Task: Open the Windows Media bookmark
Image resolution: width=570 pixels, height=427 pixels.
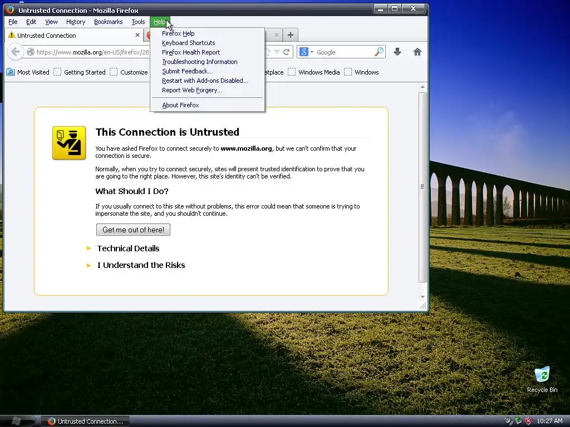Action: click(x=314, y=72)
